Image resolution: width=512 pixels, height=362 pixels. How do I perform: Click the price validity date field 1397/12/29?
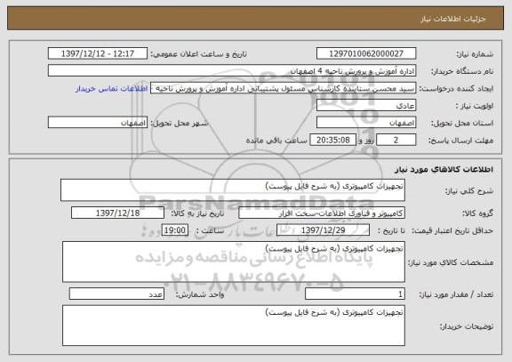(323, 230)
